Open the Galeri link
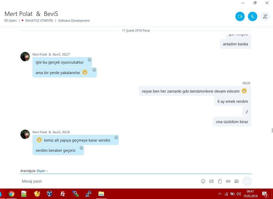Screen dimensions: 273x199 [10, 20]
